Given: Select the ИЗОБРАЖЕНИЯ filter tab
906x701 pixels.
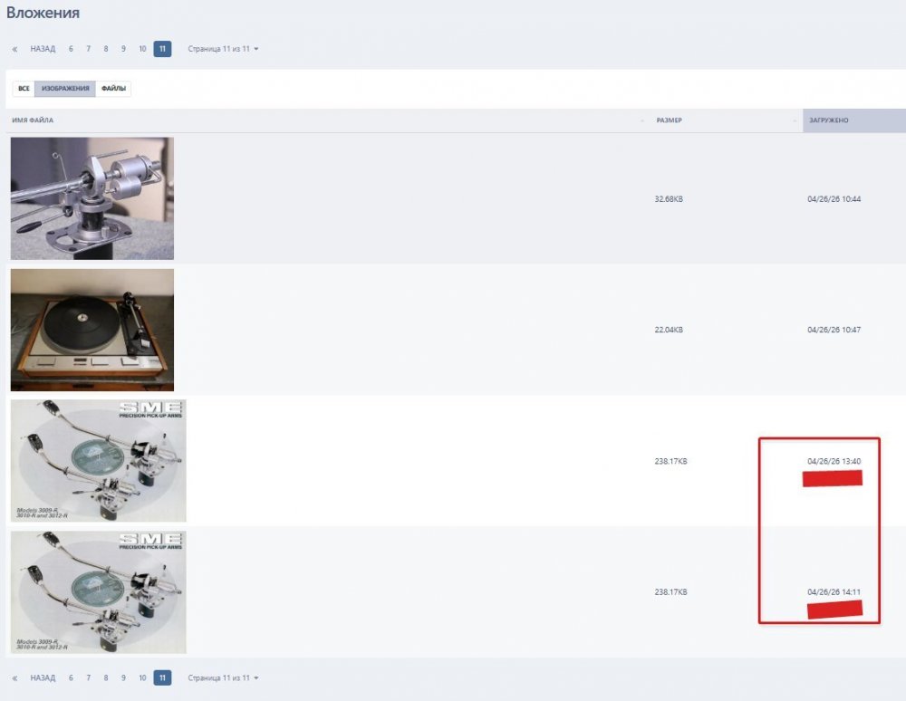Looking at the screenshot, I should 65,89.
